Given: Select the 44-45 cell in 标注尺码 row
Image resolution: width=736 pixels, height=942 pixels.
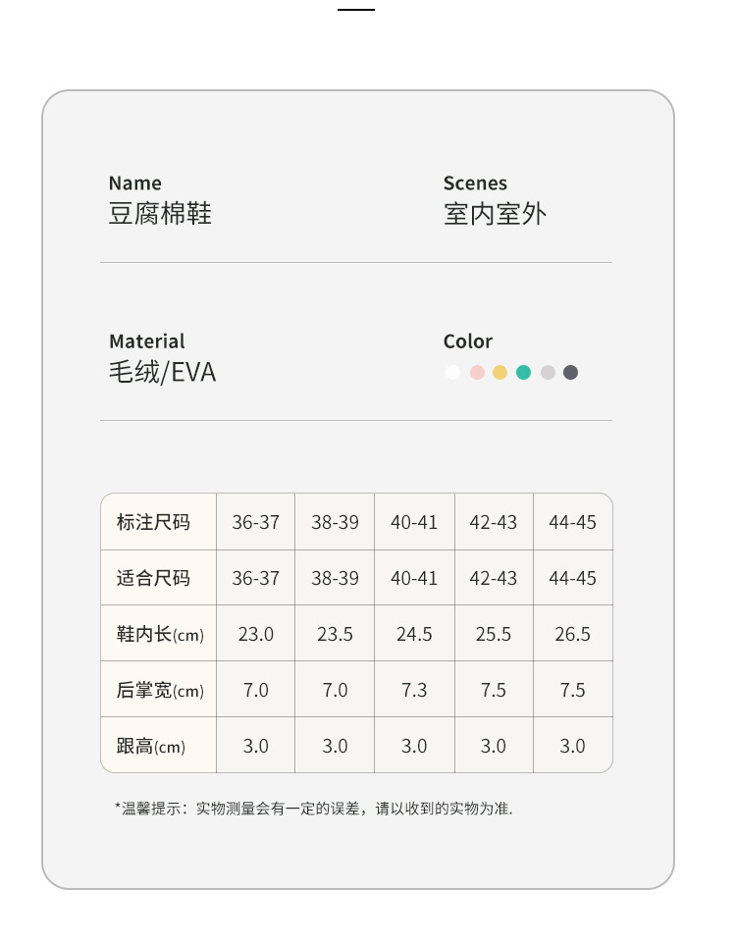Looking at the screenshot, I should (572, 522).
